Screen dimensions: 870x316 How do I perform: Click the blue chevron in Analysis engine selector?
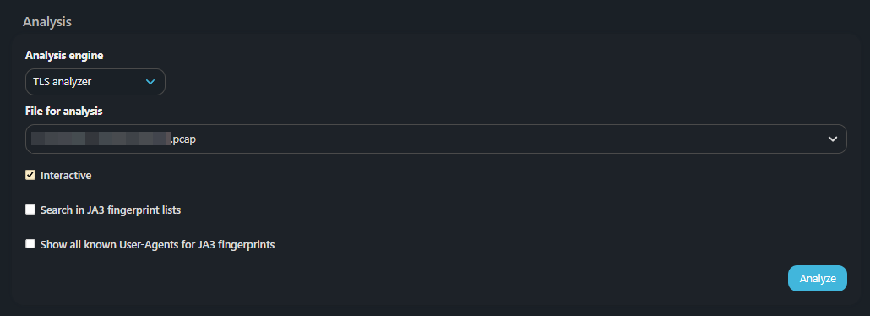pyautogui.click(x=150, y=82)
